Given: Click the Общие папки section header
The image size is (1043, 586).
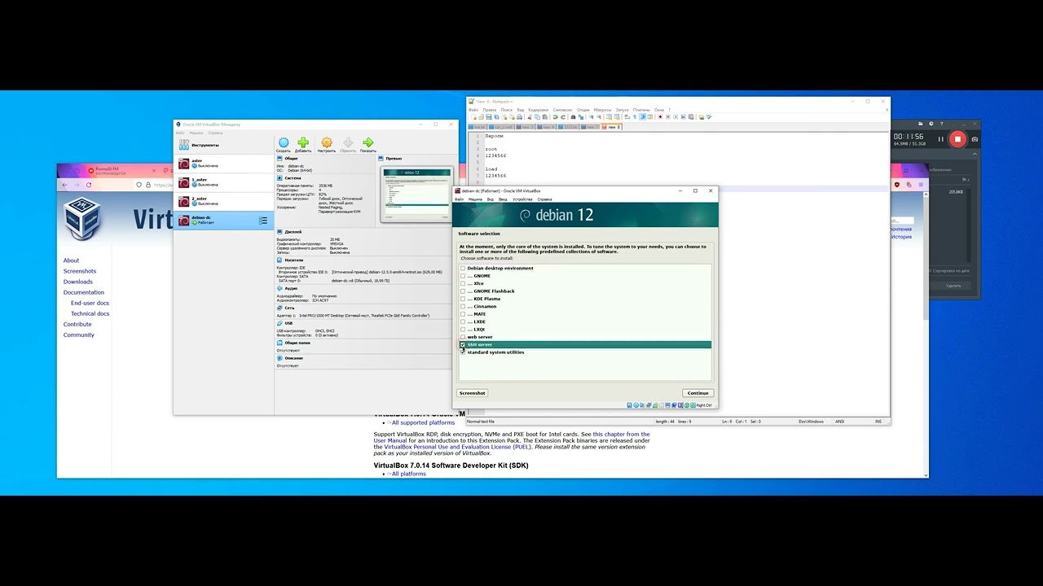Looking at the screenshot, I should point(297,343).
